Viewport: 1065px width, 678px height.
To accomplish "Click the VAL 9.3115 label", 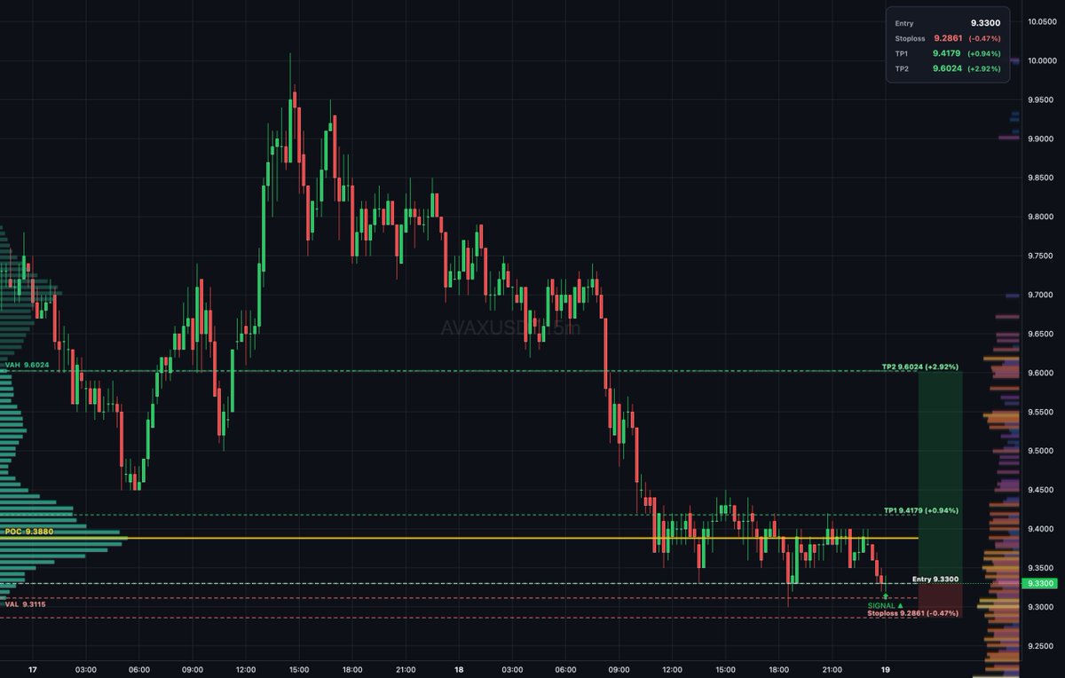I will (x=26, y=603).
